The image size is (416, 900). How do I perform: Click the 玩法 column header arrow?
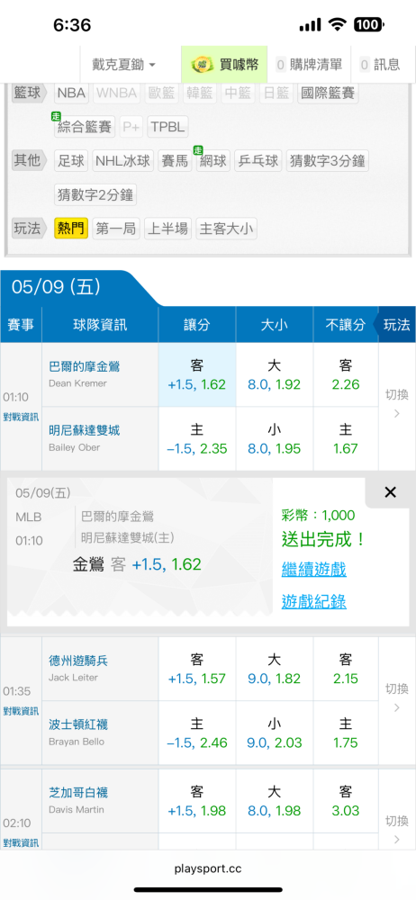[x=394, y=325]
